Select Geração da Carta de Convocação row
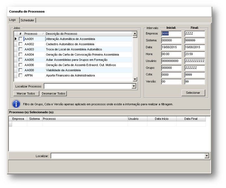The height and width of the screenshot is (188, 226). click(x=73, y=55)
